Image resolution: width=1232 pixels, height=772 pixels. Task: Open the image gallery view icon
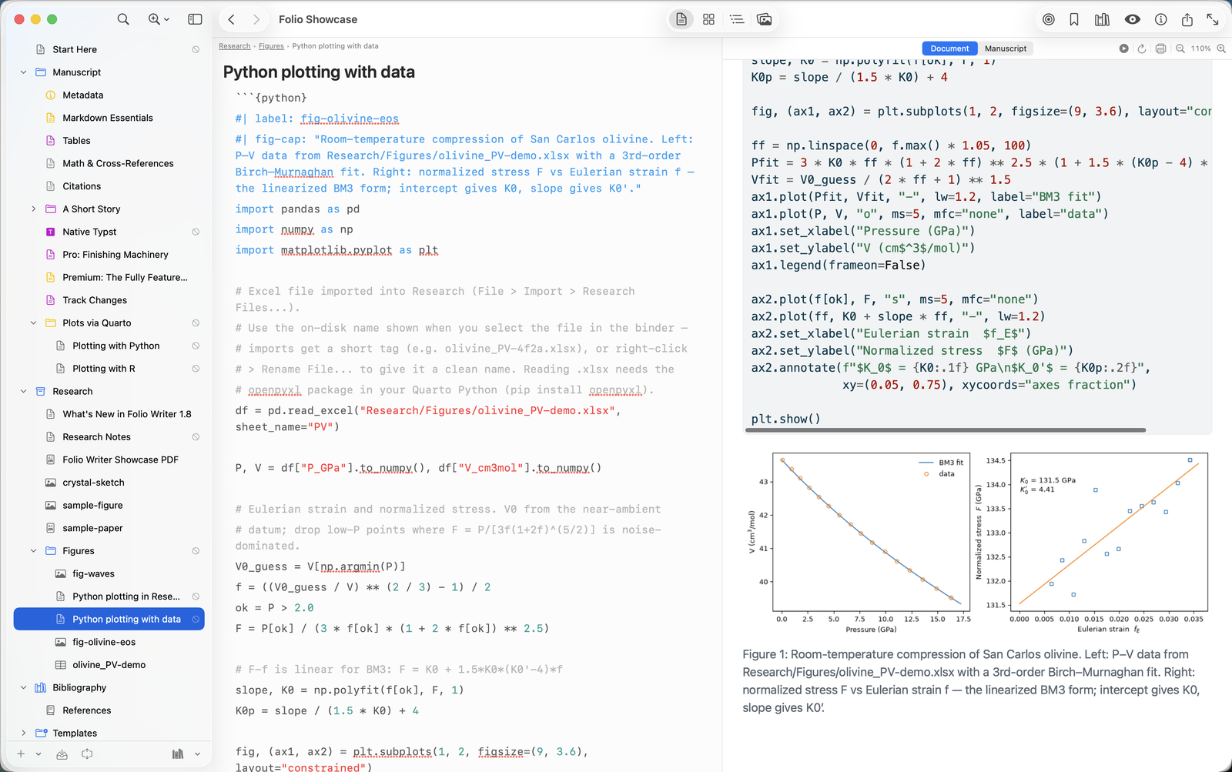pos(765,19)
